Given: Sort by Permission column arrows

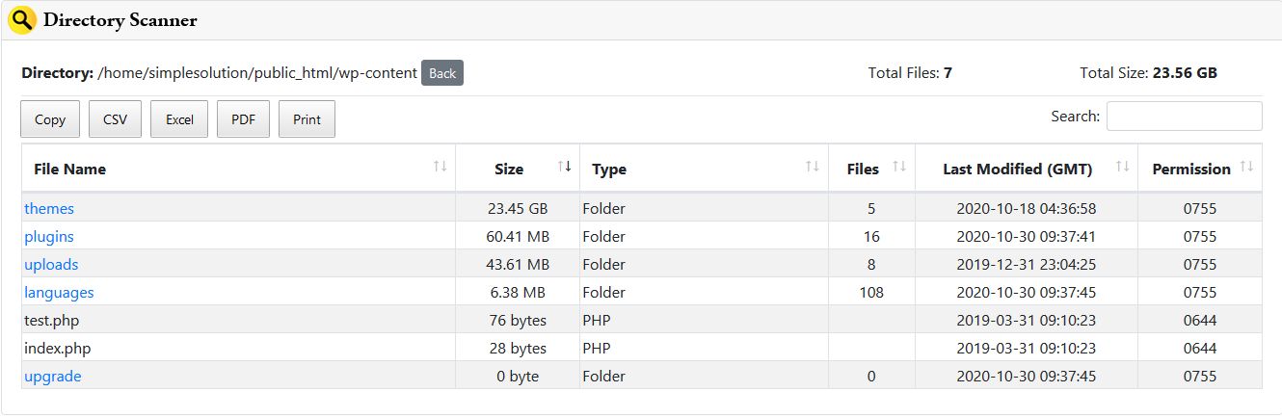Looking at the screenshot, I should (1247, 168).
